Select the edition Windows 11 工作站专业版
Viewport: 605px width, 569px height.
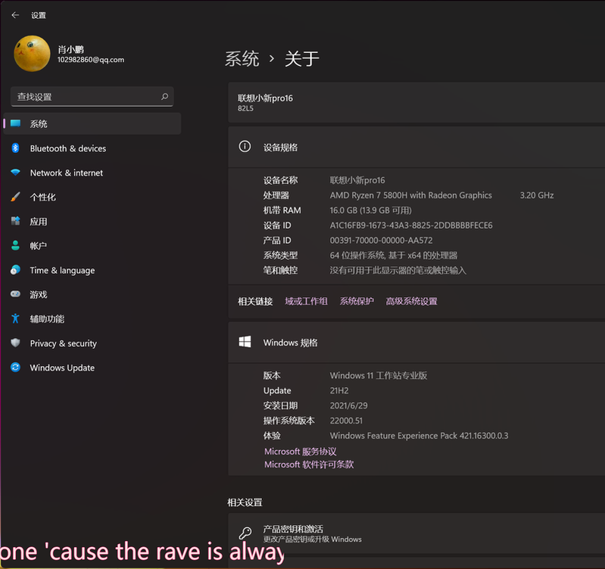click(378, 375)
